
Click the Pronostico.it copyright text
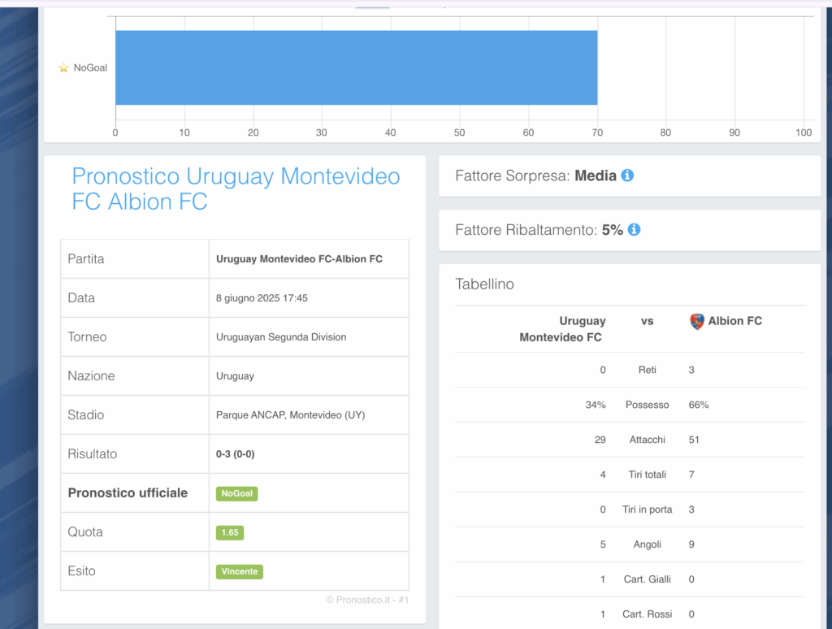pyautogui.click(x=367, y=600)
